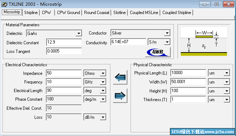This screenshot has height=136, width=236.
Task: Click the Impedance value field
Action: (64, 73)
